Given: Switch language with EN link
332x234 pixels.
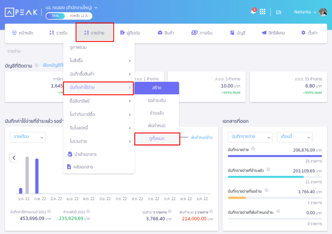Looking at the screenshot, I should 279,12.
